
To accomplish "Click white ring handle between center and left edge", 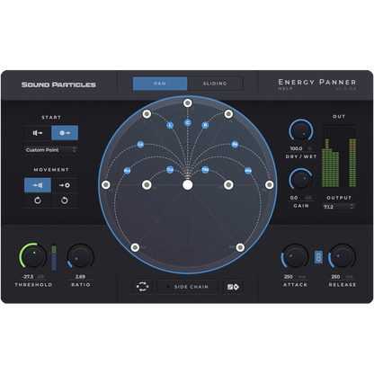I will tap(147, 185).
